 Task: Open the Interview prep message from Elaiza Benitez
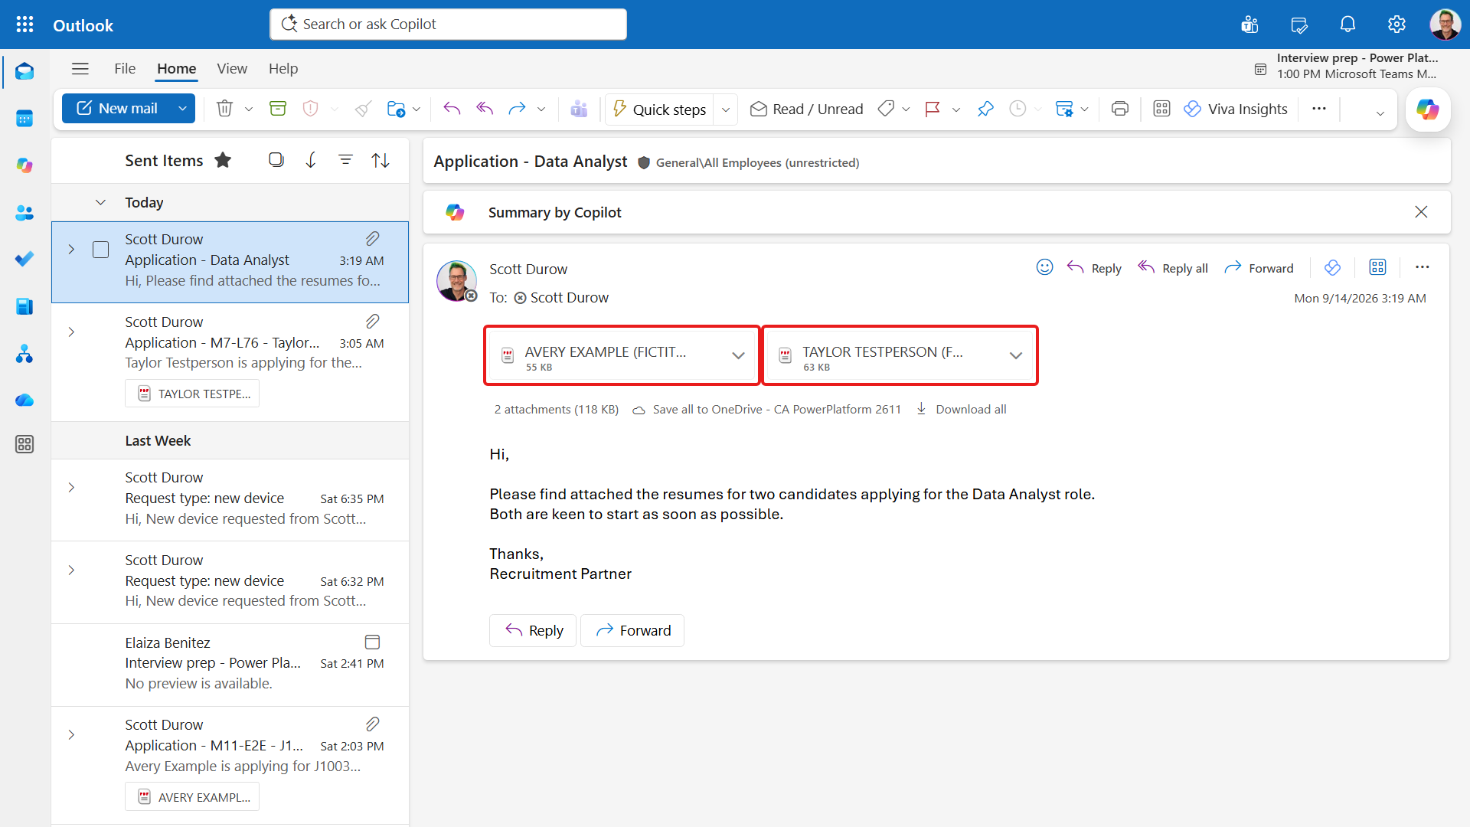(x=230, y=665)
